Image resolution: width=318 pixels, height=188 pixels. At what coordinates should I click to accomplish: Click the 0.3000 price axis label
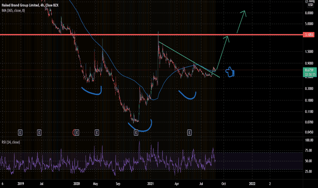point(309,89)
